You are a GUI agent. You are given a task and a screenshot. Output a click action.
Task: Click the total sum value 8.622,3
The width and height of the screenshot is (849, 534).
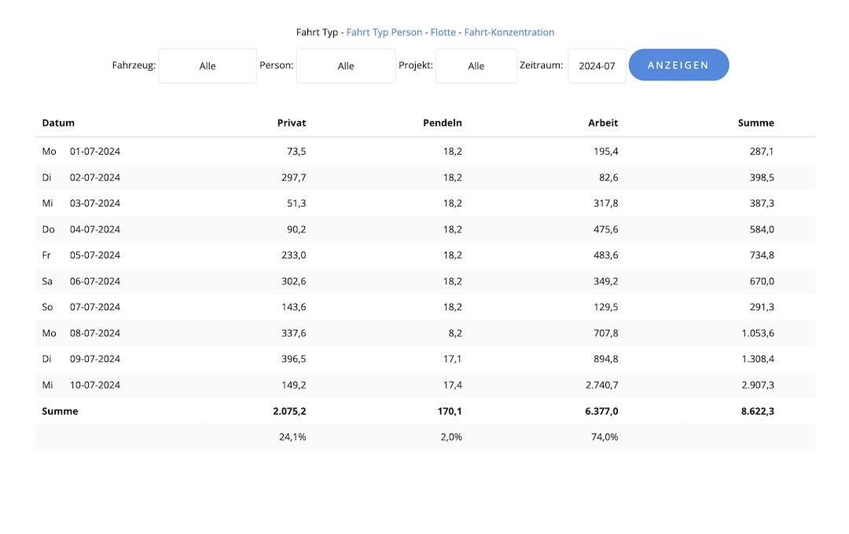click(x=757, y=411)
